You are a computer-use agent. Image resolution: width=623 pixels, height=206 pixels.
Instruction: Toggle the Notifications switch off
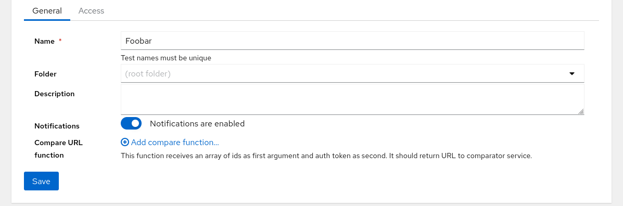click(x=131, y=123)
